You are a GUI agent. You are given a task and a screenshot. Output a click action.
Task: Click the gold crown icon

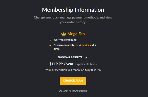coord(64,34)
